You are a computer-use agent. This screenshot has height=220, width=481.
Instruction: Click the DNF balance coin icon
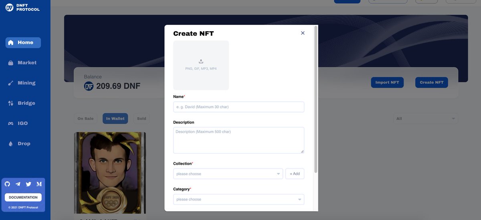coord(89,86)
